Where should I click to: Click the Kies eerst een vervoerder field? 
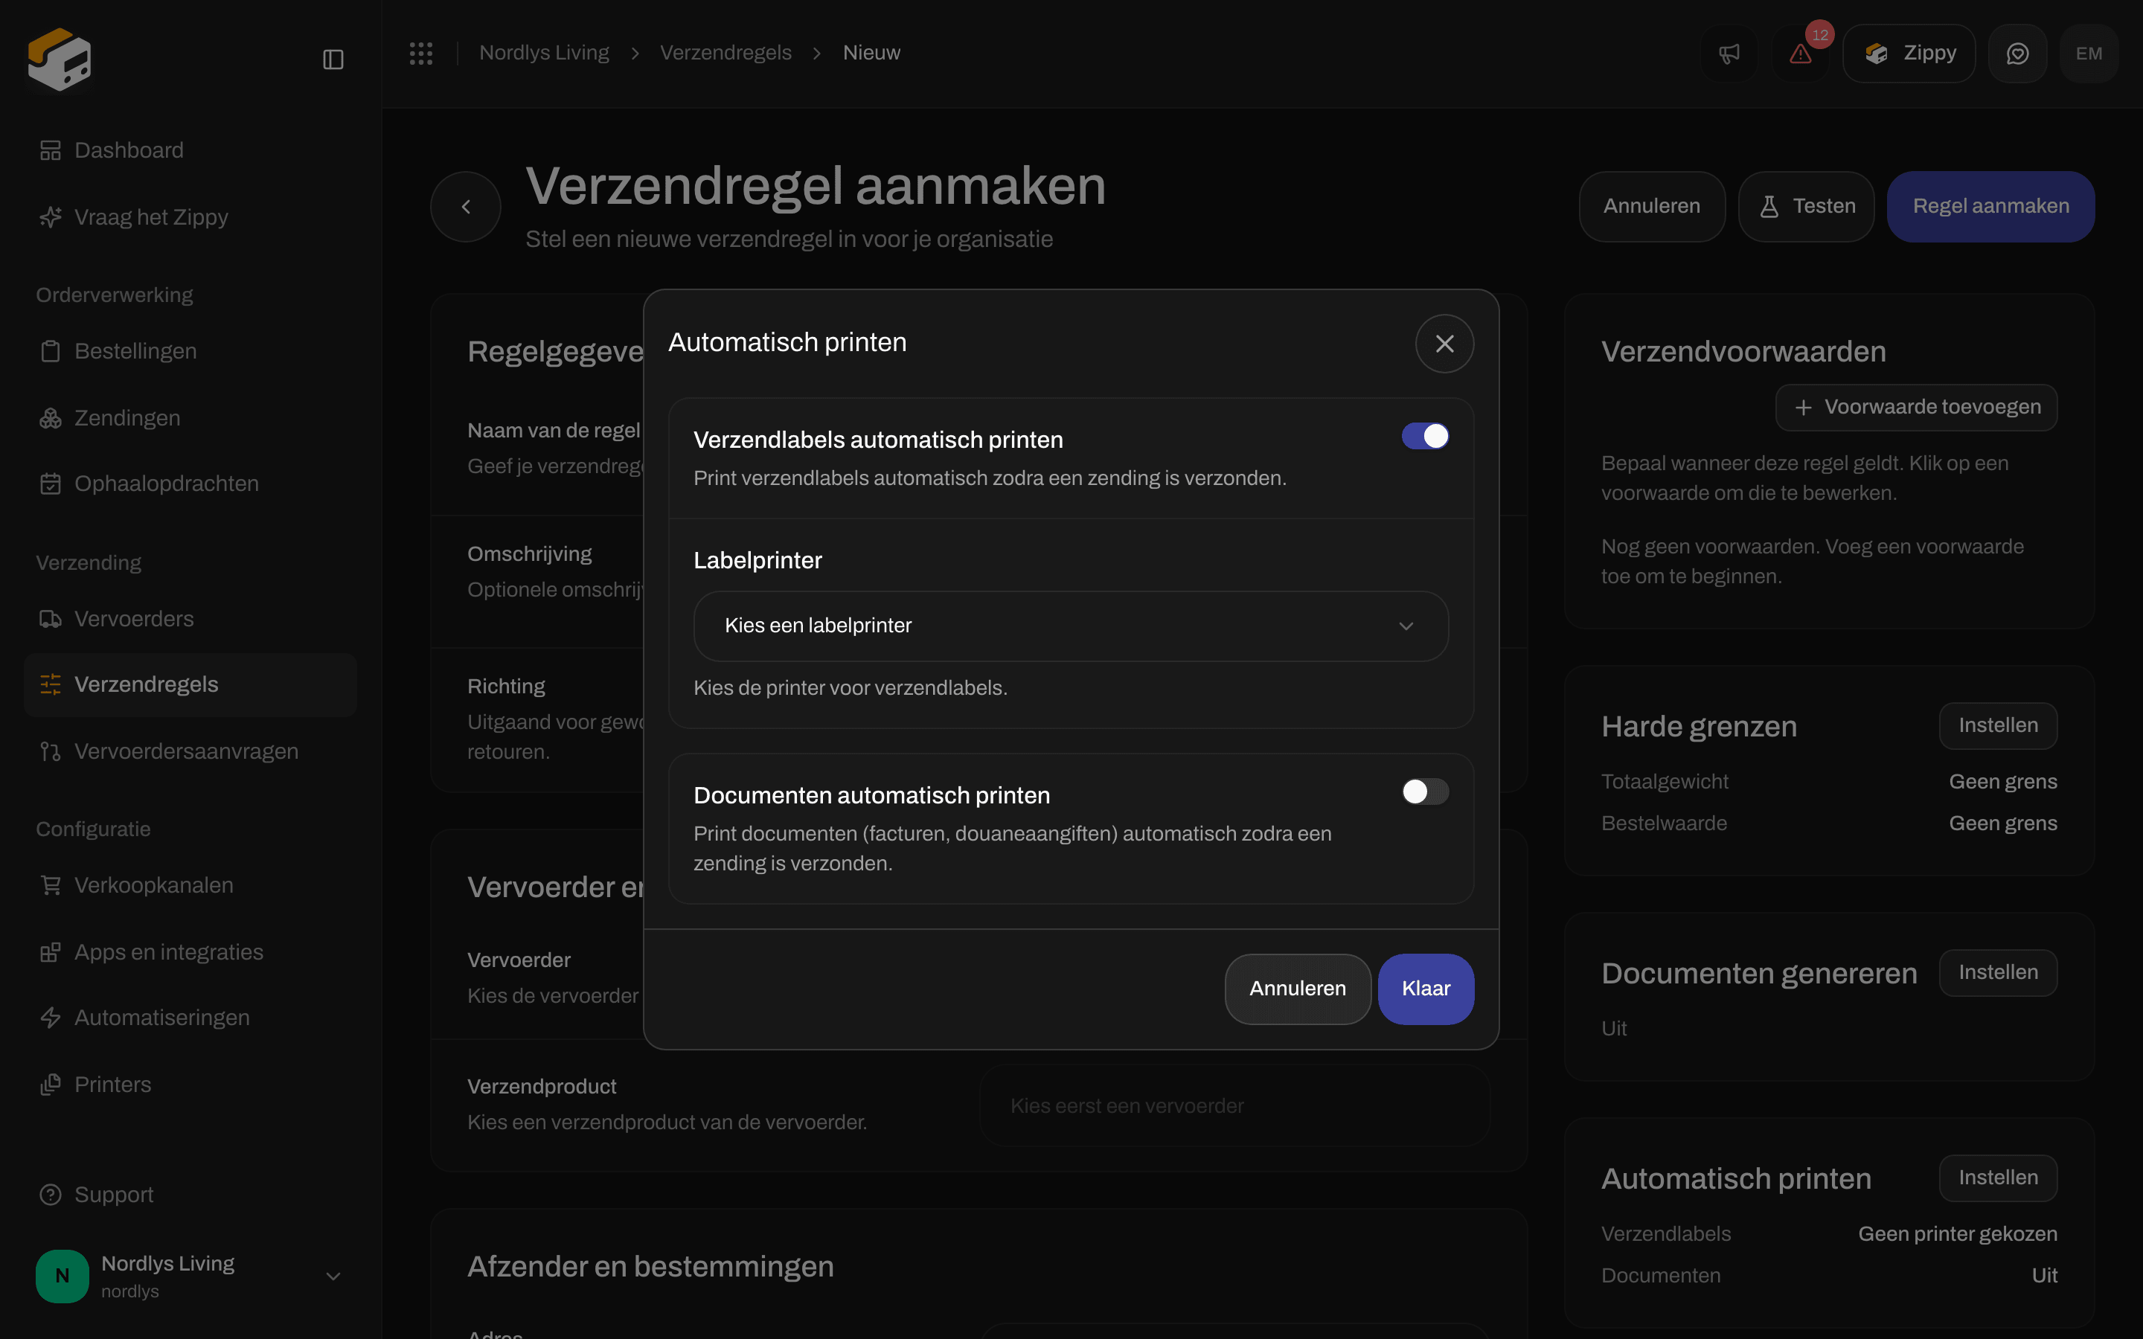(1234, 1106)
